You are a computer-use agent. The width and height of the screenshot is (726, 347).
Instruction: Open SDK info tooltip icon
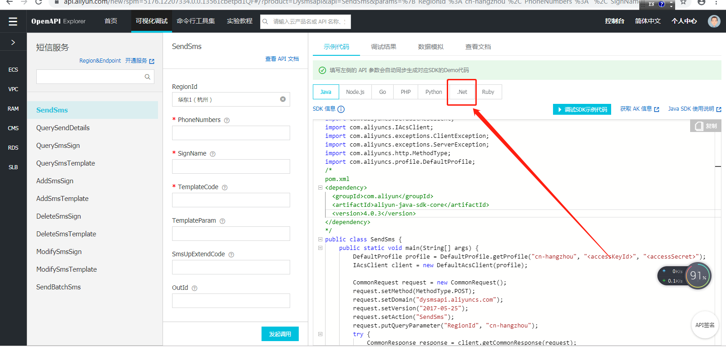point(341,109)
